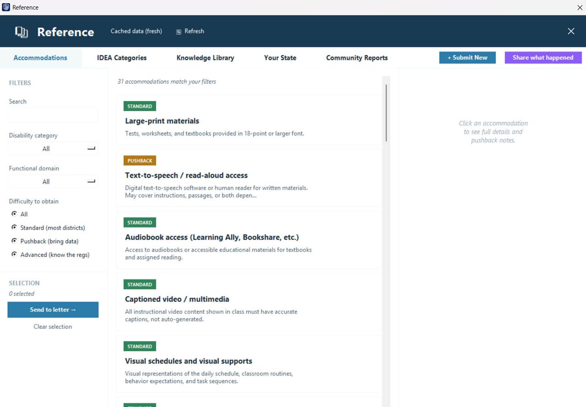Open the Disability category dropdown
This screenshot has width=586, height=407.
coord(53,149)
